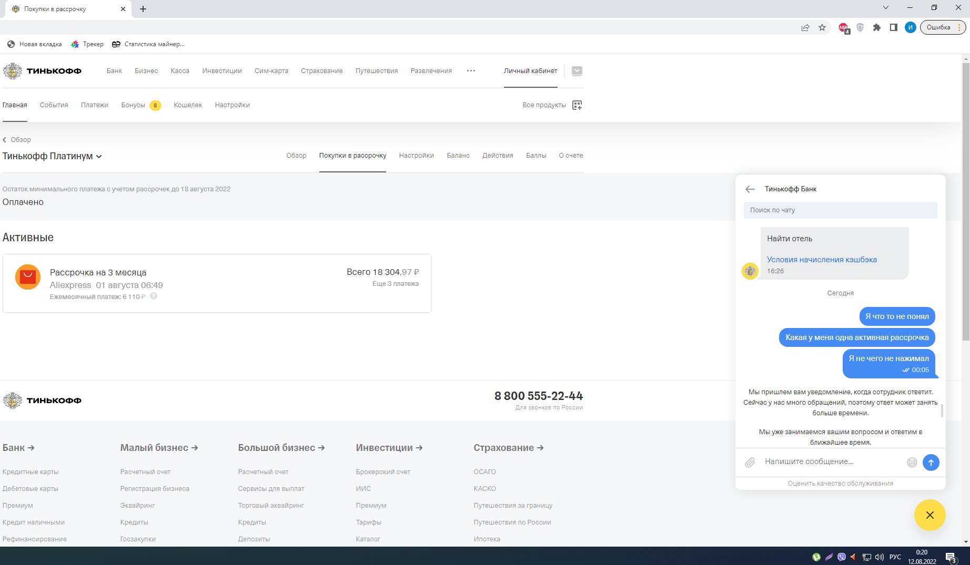Close the chat widget with the yellow X button
Viewport: 970px width, 565px height.
coord(929,515)
